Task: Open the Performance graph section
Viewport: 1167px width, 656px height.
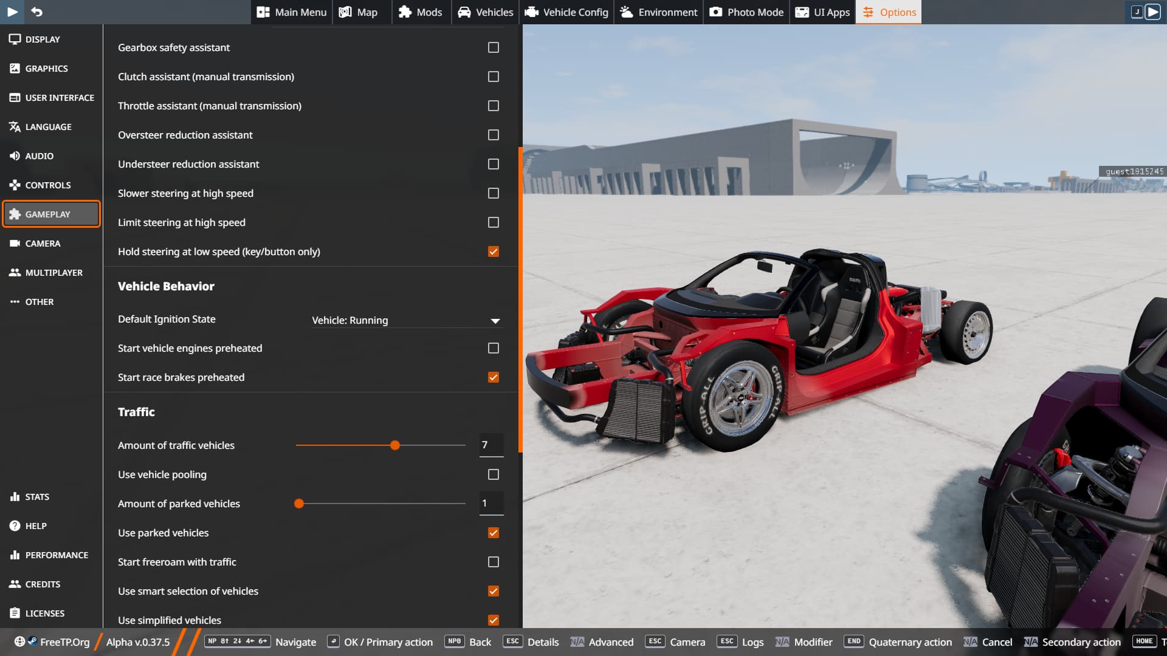Action: (x=56, y=555)
